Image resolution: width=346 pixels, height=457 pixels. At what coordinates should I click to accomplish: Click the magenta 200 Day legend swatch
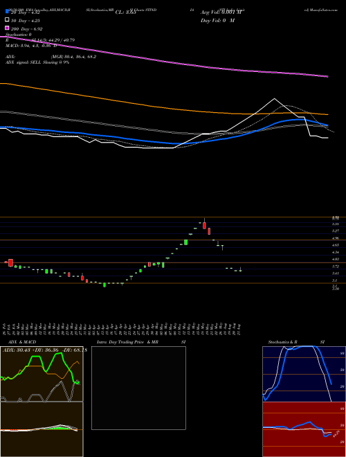(x=8, y=28)
